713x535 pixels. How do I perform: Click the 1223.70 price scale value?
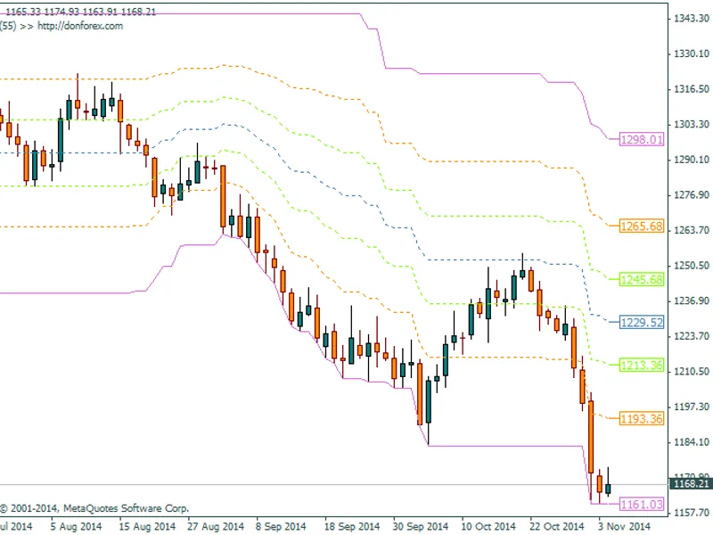pyautogui.click(x=692, y=336)
